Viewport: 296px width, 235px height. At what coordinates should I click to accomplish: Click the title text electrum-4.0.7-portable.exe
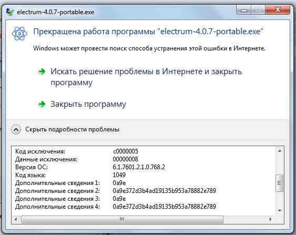[56, 12]
